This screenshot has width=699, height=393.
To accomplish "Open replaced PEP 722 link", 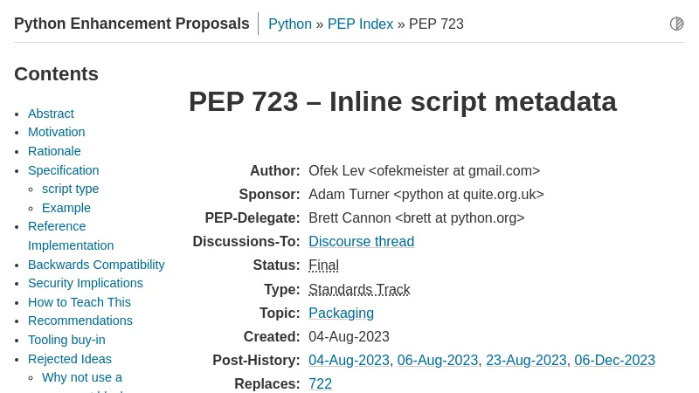I will click(320, 384).
